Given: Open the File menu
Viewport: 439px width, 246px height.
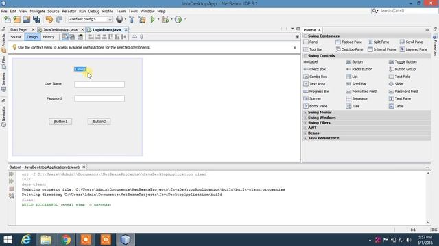Looking at the screenshot, I should tap(4, 11).
